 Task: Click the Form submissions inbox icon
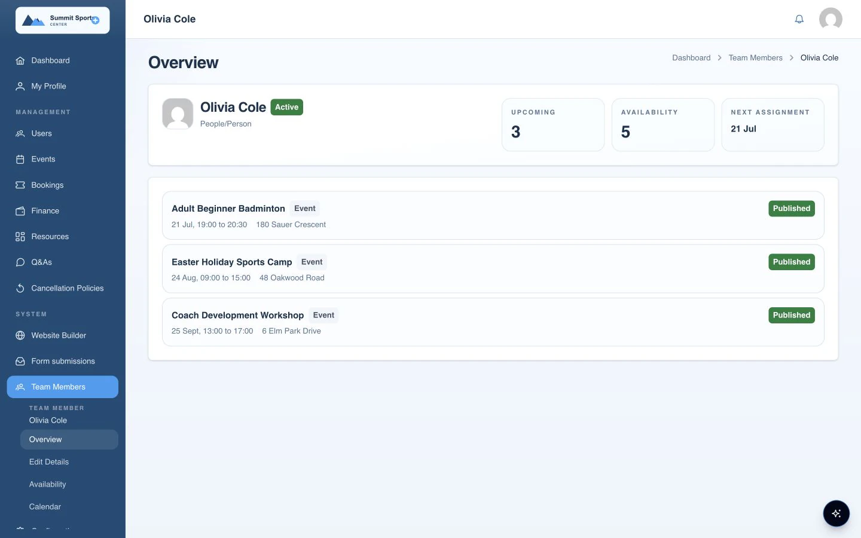[x=20, y=361]
